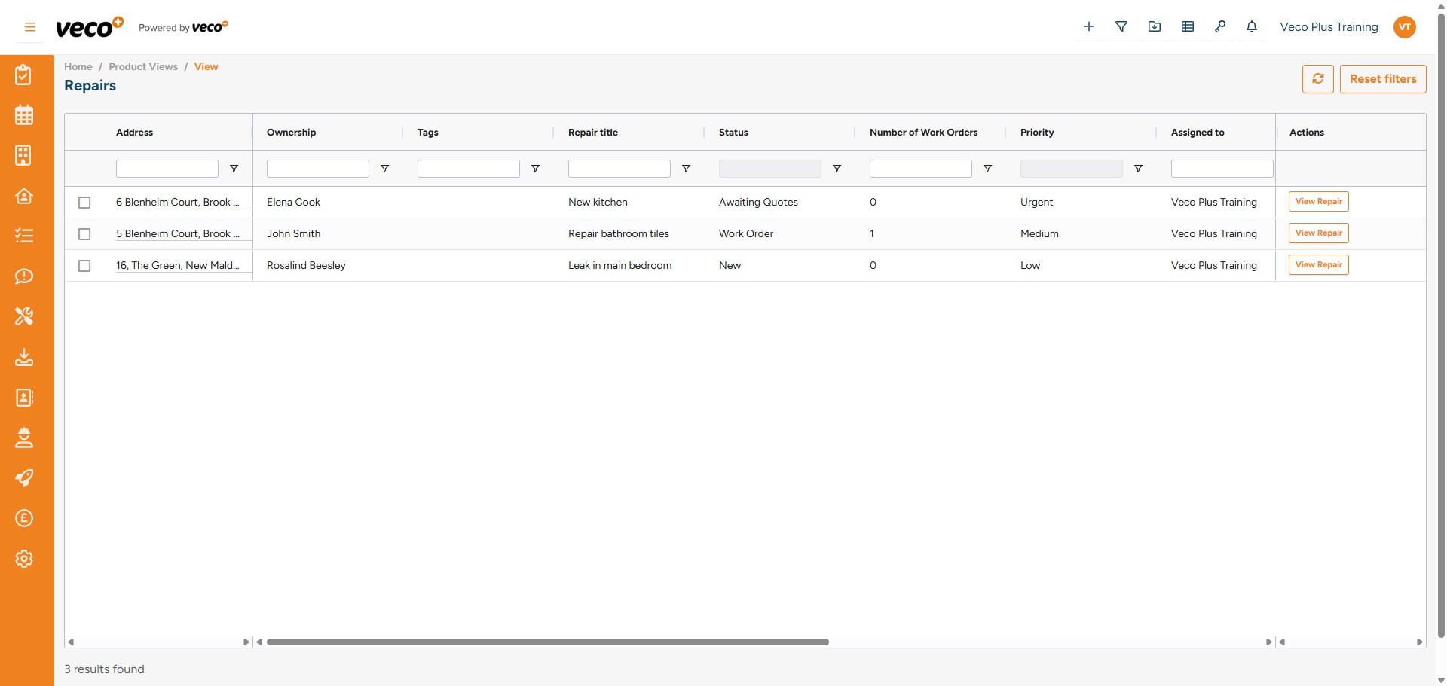This screenshot has width=1447, height=686.
Task: Select the repairs tools icon in sidebar
Action: click(x=24, y=316)
